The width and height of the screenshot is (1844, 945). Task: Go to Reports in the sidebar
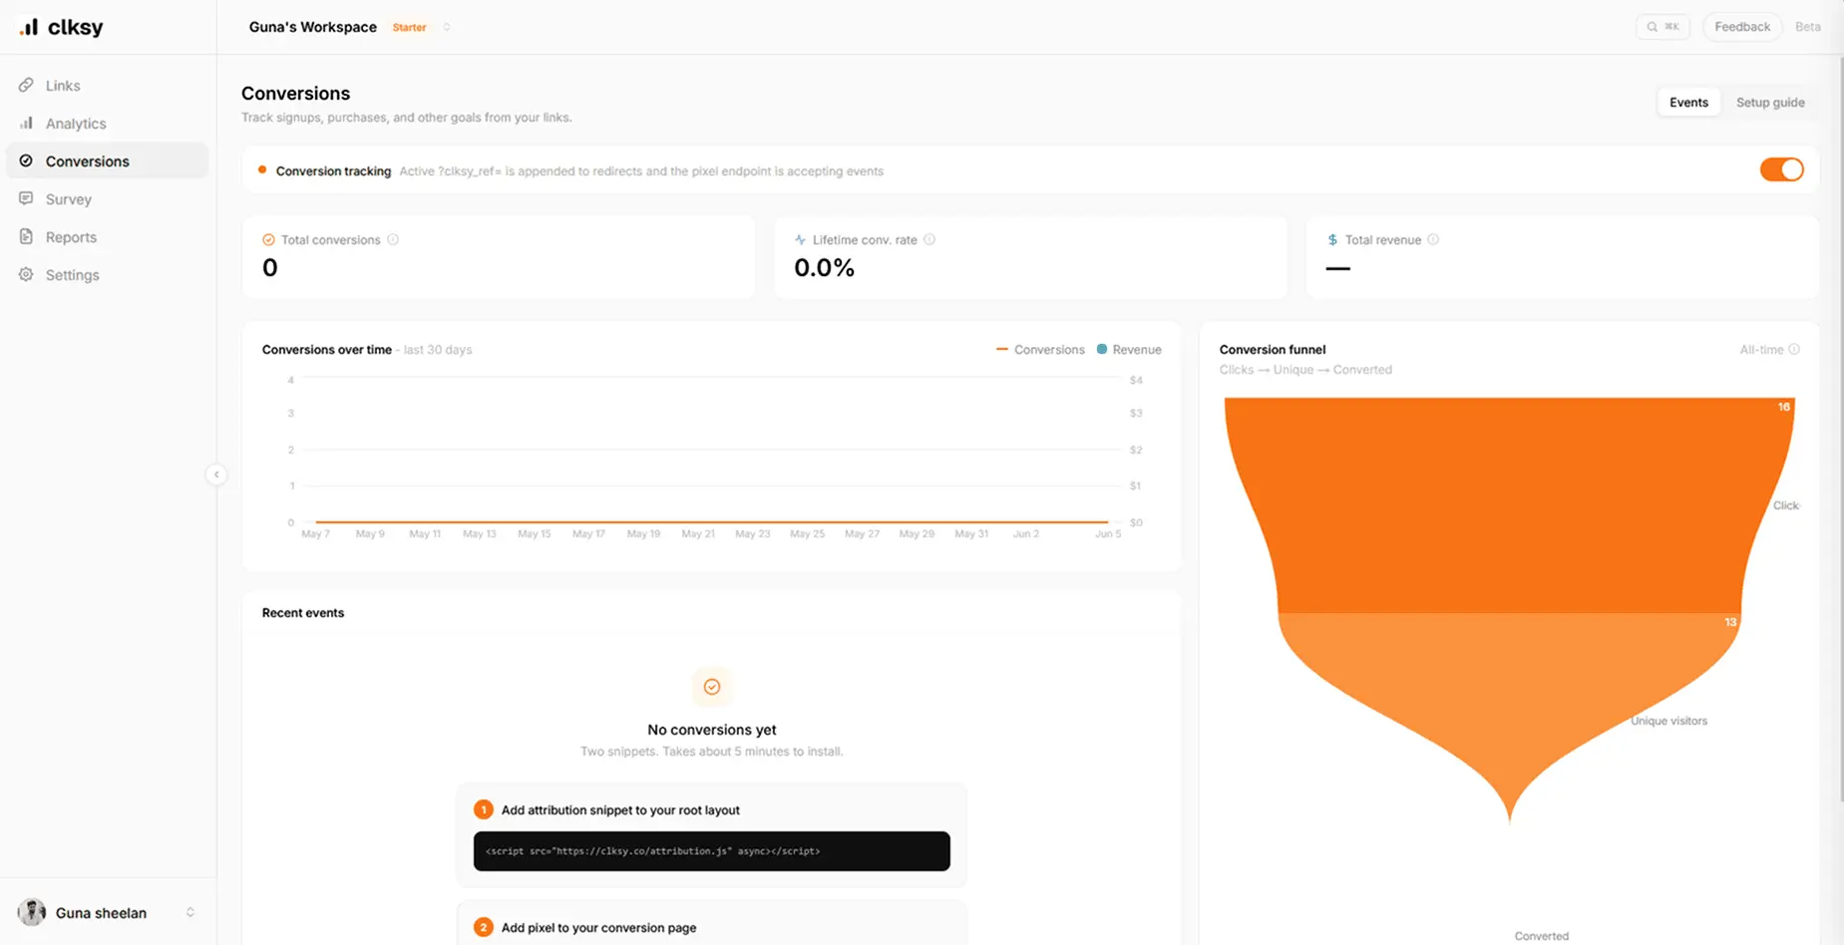point(108,237)
